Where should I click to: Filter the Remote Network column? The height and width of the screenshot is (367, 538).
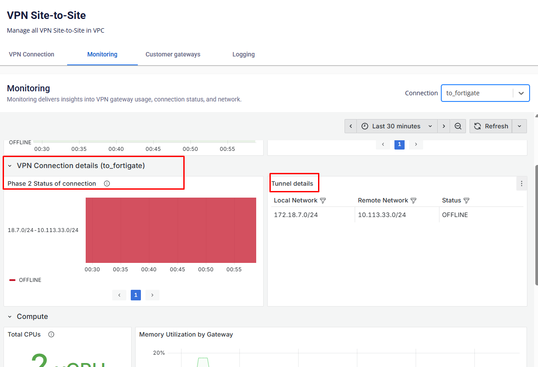(413, 201)
